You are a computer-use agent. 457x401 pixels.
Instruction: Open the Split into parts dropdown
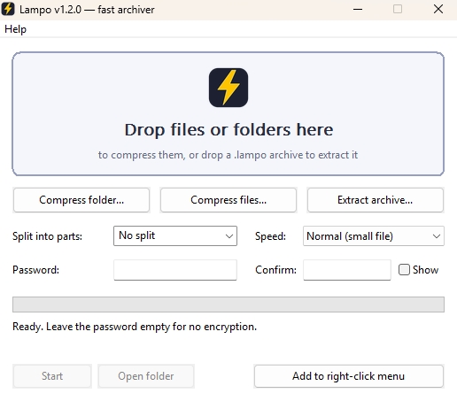click(175, 235)
